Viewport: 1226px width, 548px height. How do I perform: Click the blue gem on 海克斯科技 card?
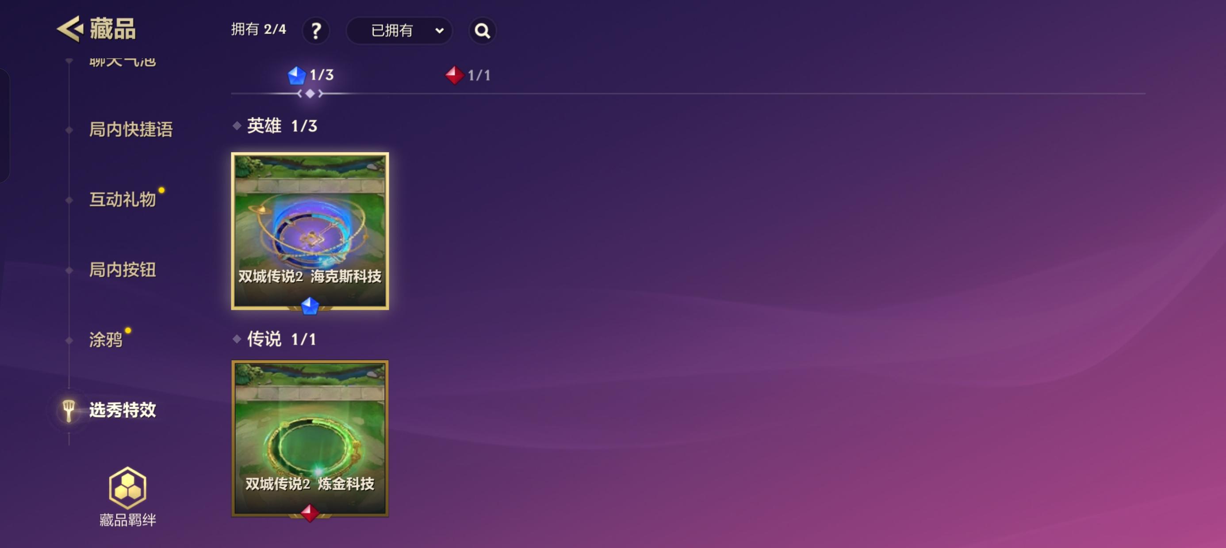(310, 306)
